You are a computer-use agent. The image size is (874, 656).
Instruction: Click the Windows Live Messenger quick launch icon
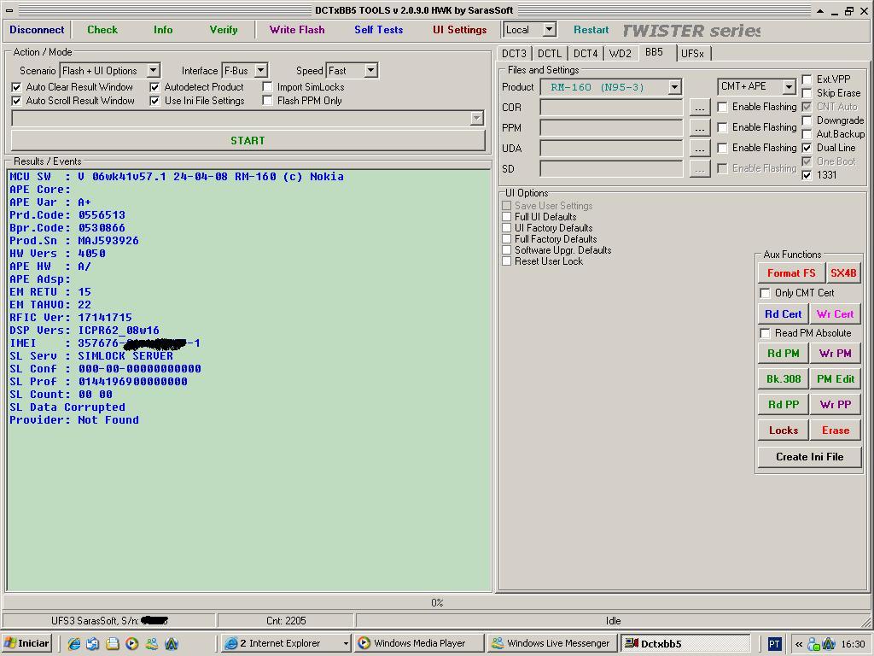[152, 643]
